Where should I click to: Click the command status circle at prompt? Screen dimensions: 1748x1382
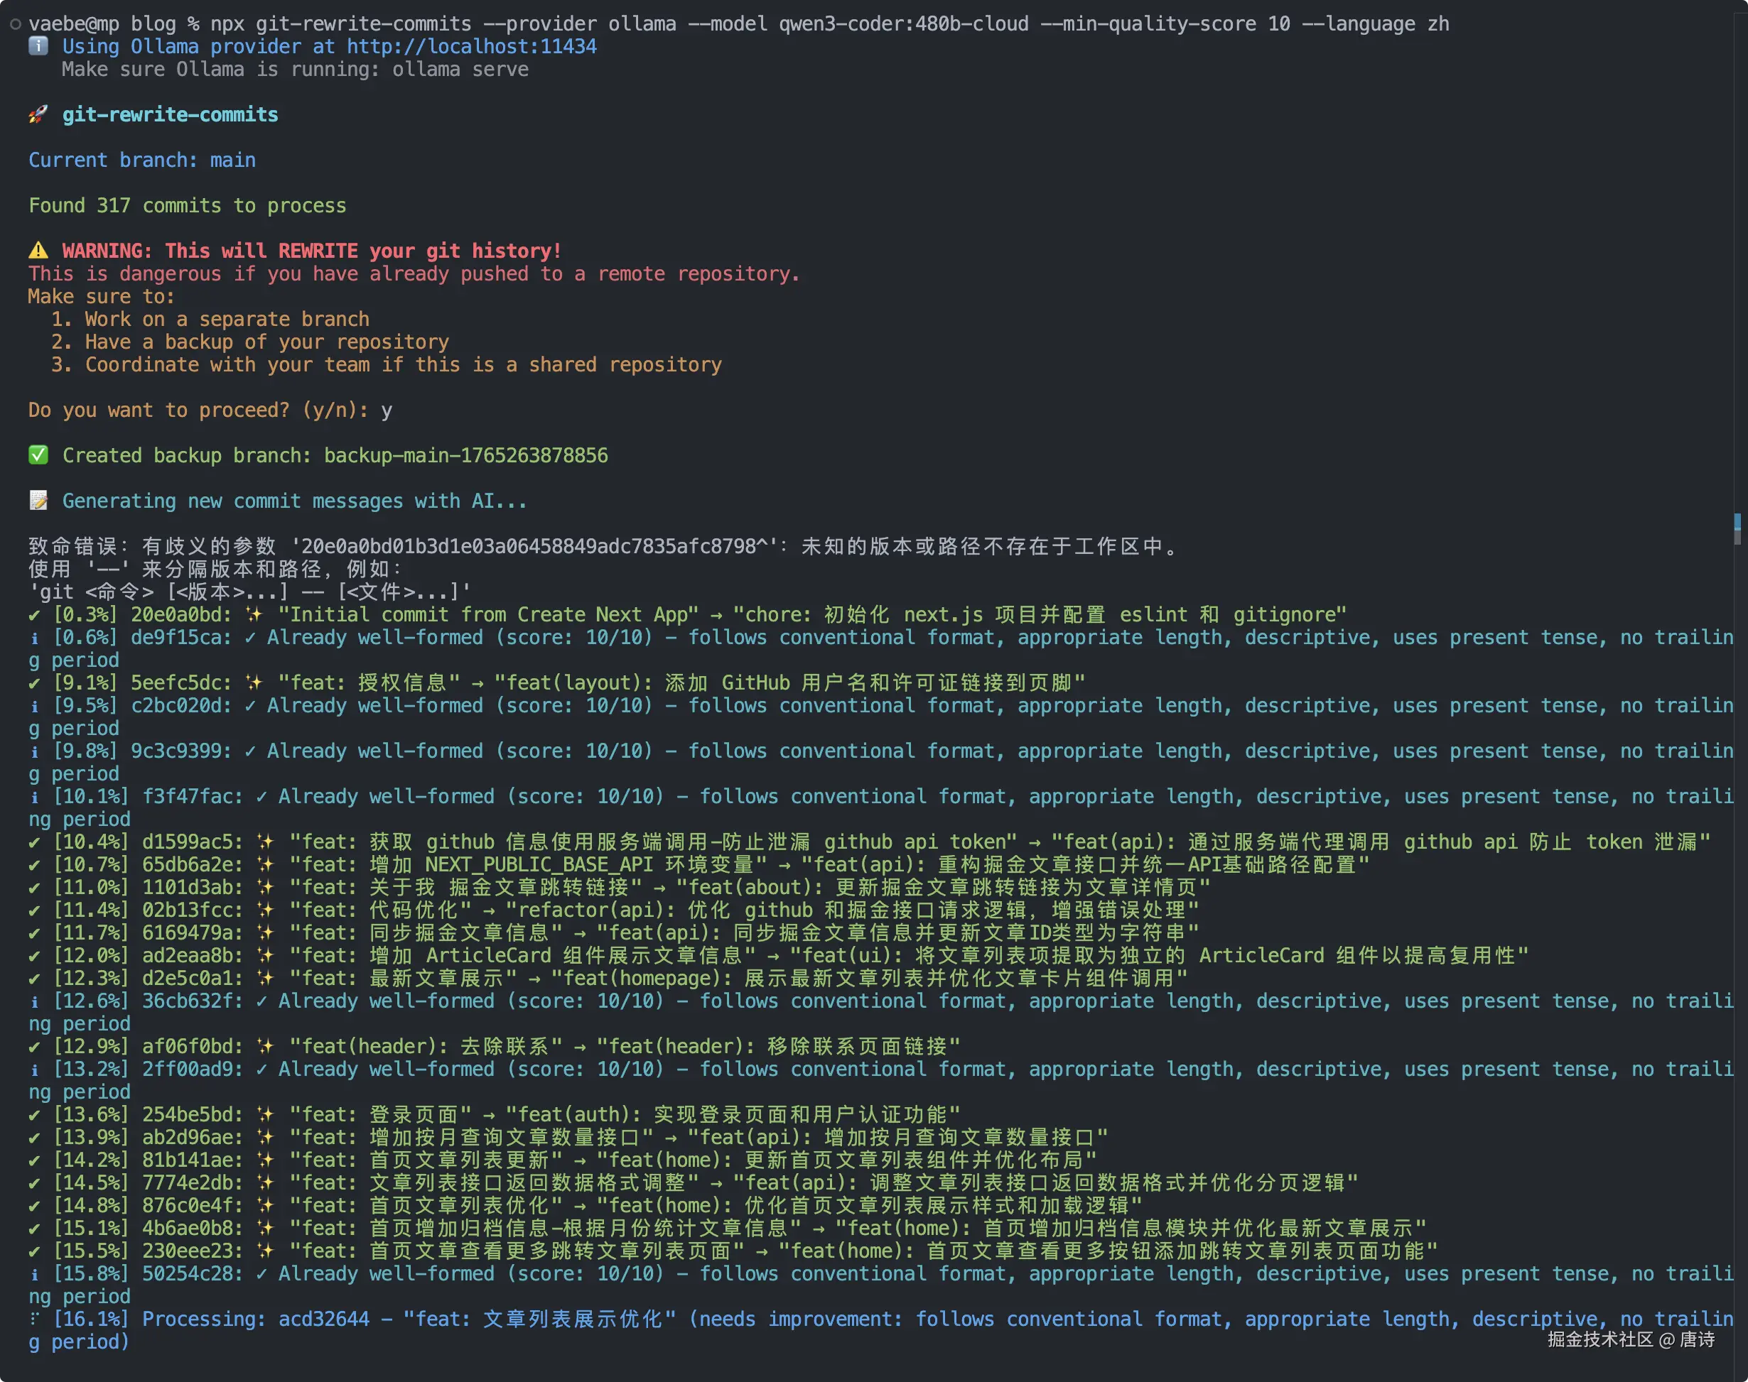pos(15,24)
